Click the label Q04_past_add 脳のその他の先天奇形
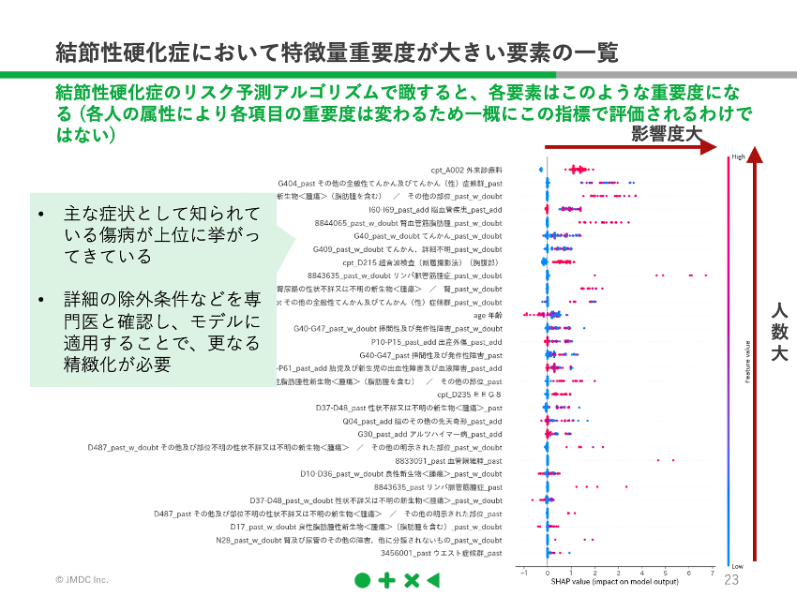The image size is (797, 596). 422,421
